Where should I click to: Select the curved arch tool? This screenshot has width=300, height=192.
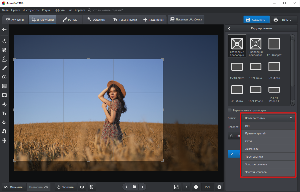[x=4, y=131]
